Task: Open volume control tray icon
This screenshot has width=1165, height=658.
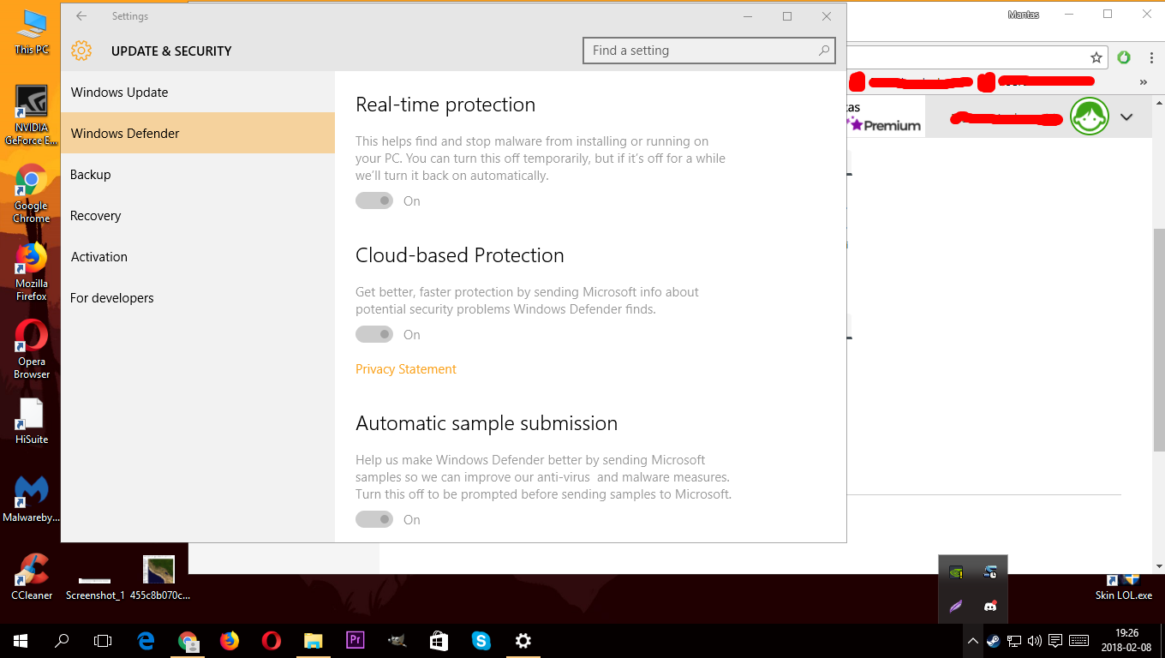Action: click(1035, 641)
